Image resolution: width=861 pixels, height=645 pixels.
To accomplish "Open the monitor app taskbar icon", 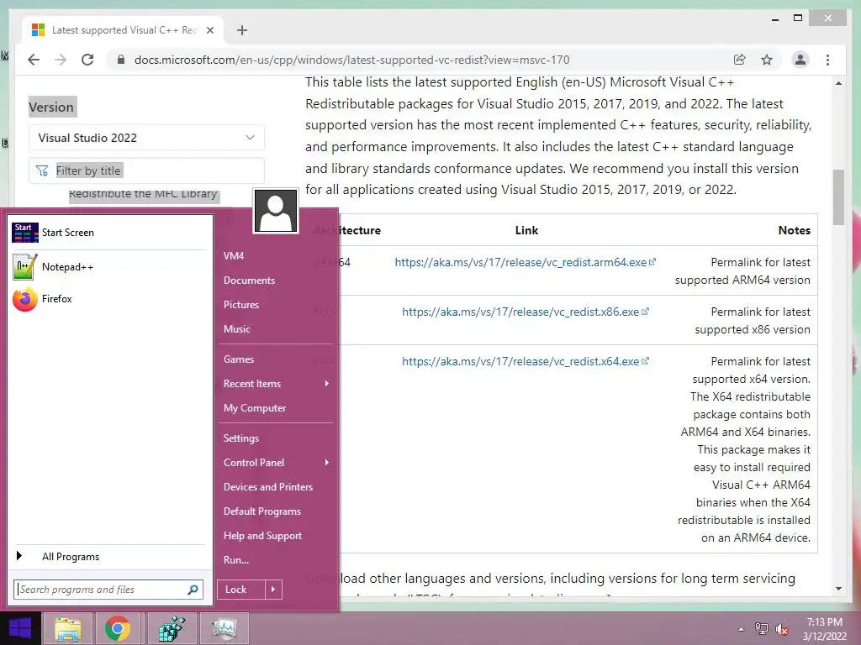I will (224, 628).
